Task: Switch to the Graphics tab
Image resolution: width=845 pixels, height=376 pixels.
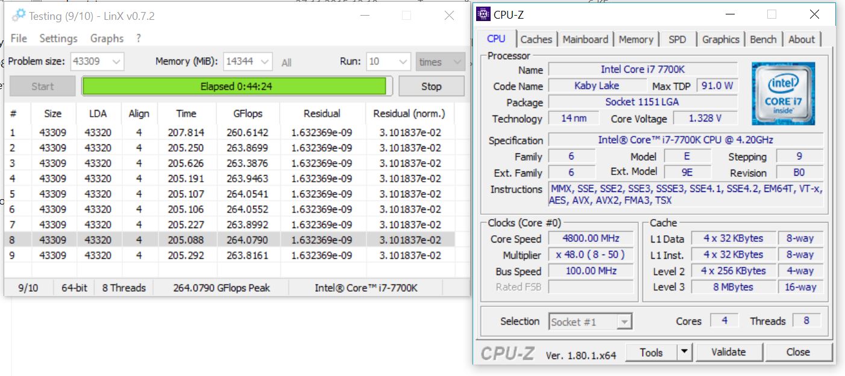Action: point(720,39)
